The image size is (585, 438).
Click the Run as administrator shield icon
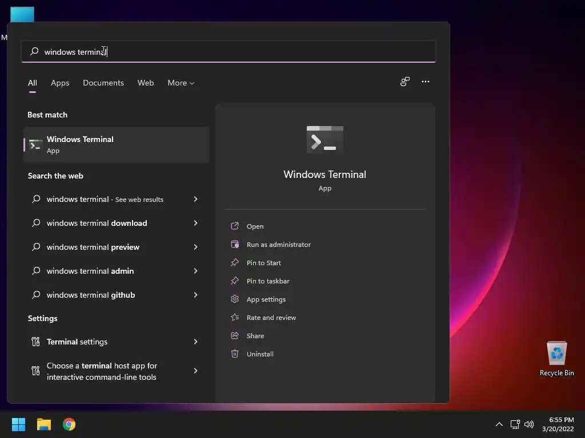click(235, 244)
